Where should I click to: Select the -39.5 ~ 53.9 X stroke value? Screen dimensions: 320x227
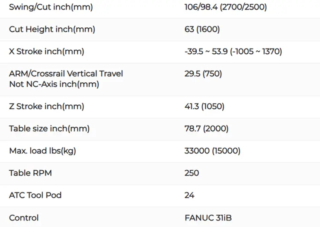point(233,52)
